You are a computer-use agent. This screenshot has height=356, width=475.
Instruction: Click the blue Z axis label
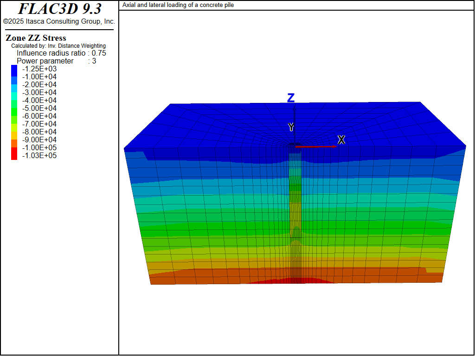(291, 98)
